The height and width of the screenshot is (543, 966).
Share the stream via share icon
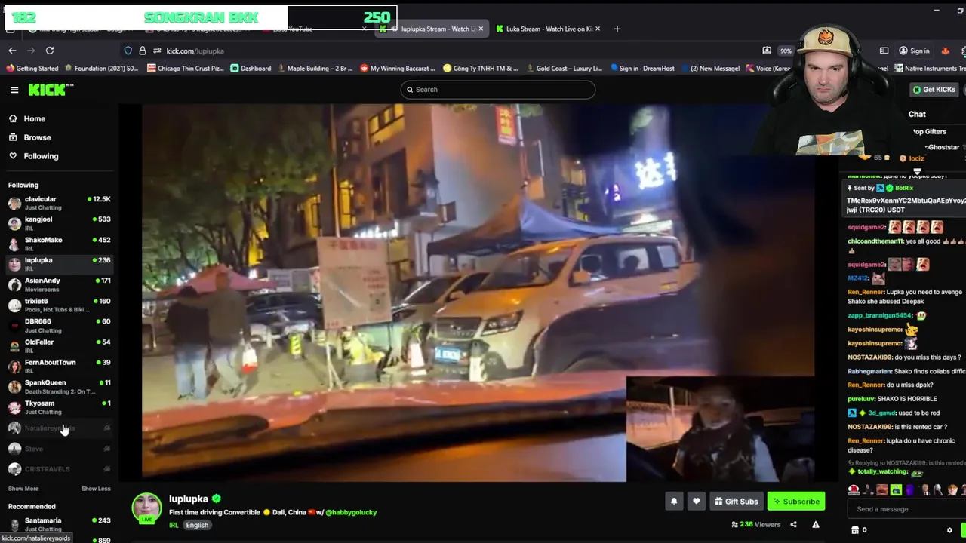[x=793, y=525]
